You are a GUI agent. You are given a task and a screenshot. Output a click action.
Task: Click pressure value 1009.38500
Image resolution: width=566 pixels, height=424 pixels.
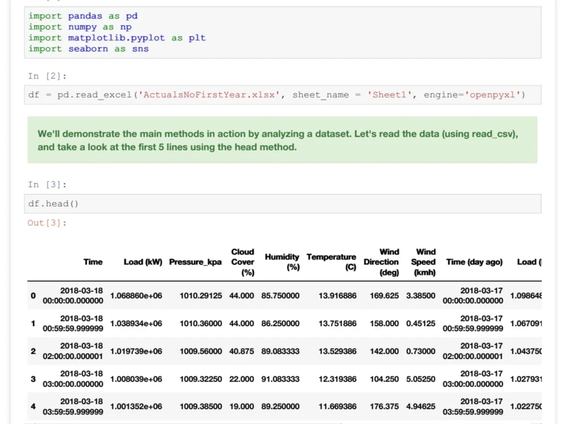(201, 406)
